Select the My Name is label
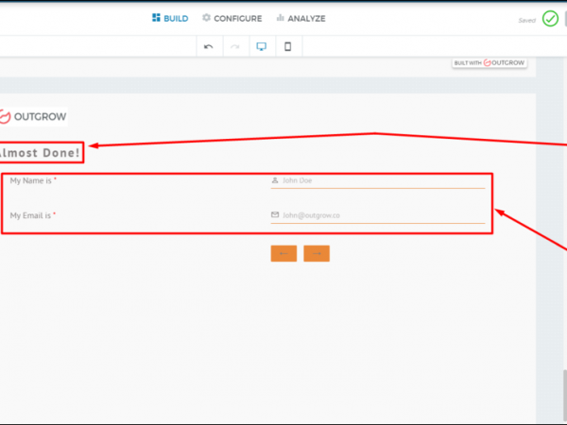This screenshot has height=425, width=567. pos(33,179)
